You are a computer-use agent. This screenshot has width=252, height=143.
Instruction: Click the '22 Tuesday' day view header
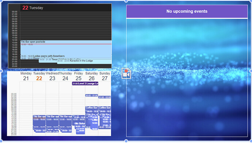(x=33, y=8)
